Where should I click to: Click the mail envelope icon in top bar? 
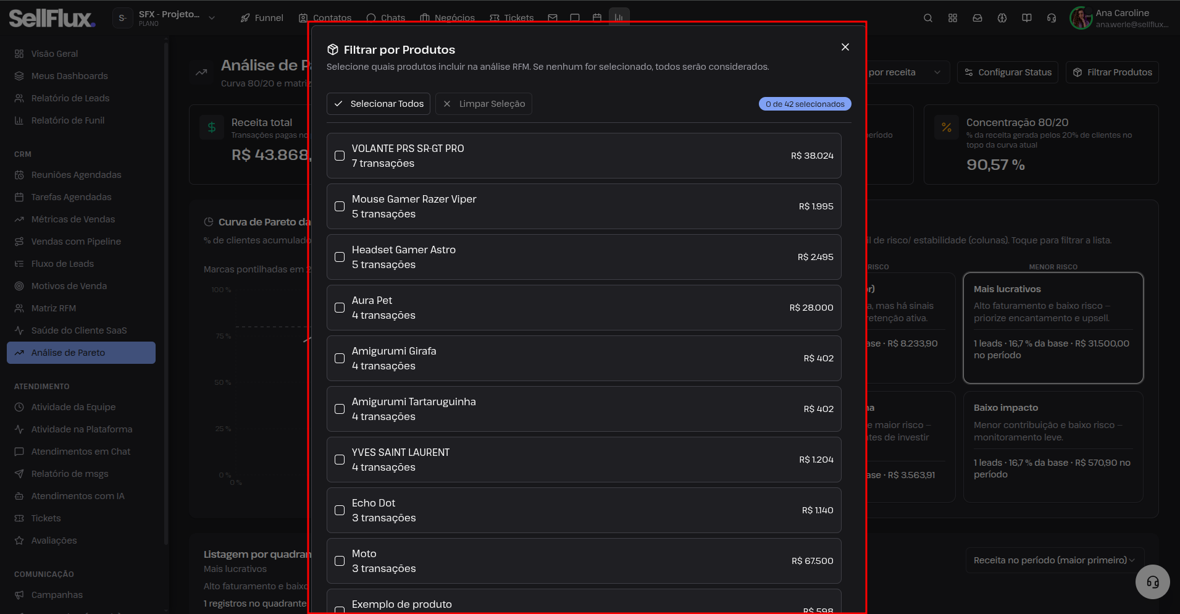(553, 18)
